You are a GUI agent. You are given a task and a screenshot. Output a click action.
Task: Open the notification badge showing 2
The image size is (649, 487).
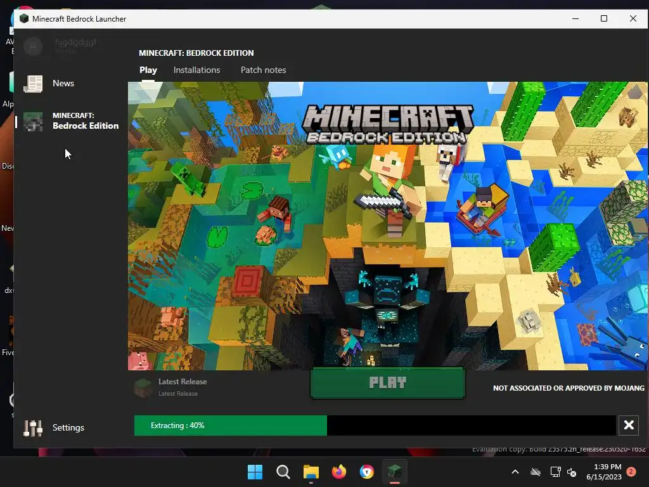(x=632, y=472)
